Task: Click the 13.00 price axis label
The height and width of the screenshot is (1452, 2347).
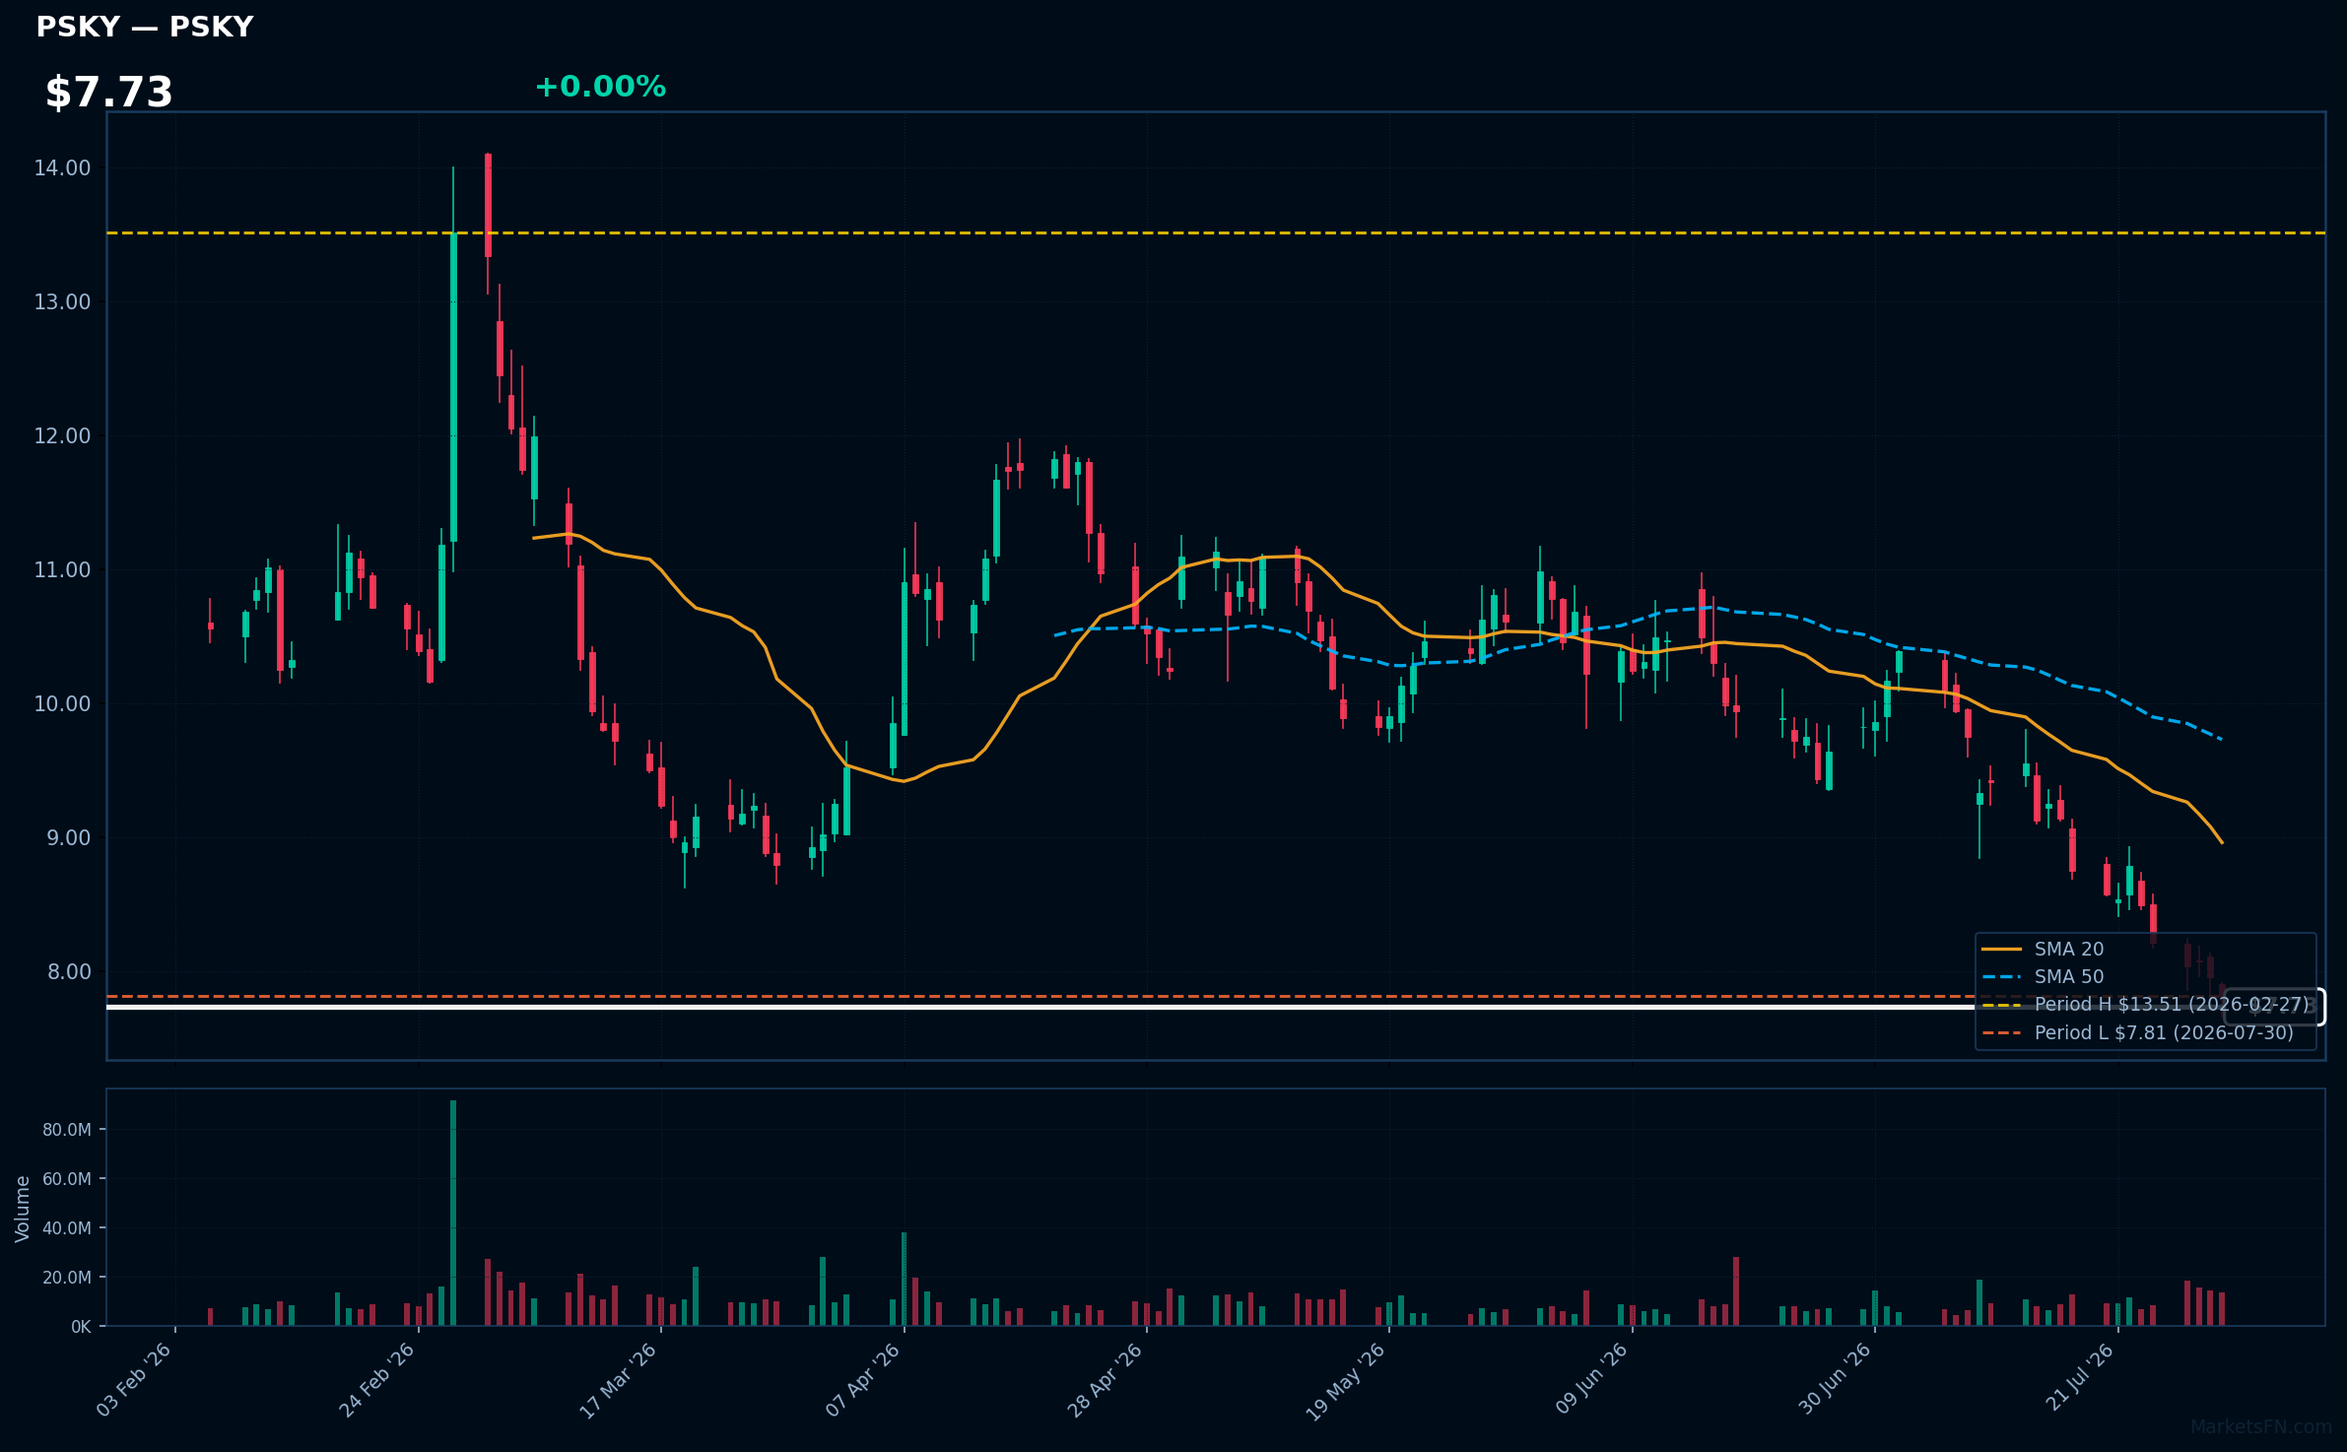Action: point(62,302)
